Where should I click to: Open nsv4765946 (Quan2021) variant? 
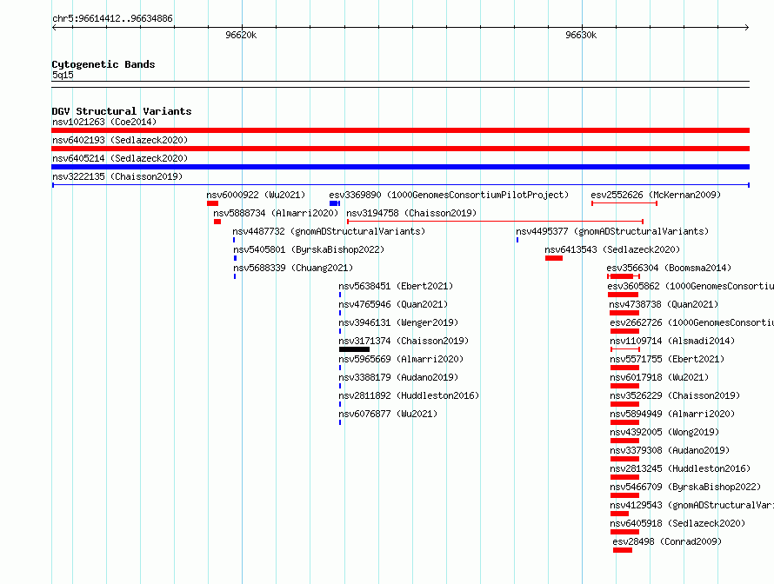[x=393, y=304]
